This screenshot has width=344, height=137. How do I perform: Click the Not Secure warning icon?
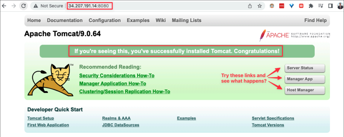tap(36, 6)
